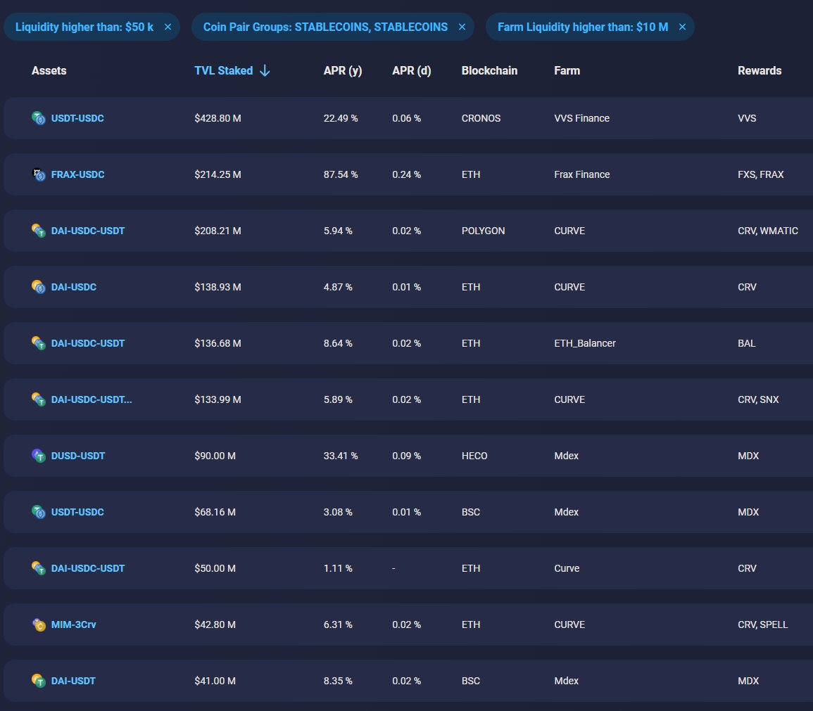The height and width of the screenshot is (711, 813).
Task: Remove the Farm Liquidity higher than $10 M filter
Action: [682, 27]
